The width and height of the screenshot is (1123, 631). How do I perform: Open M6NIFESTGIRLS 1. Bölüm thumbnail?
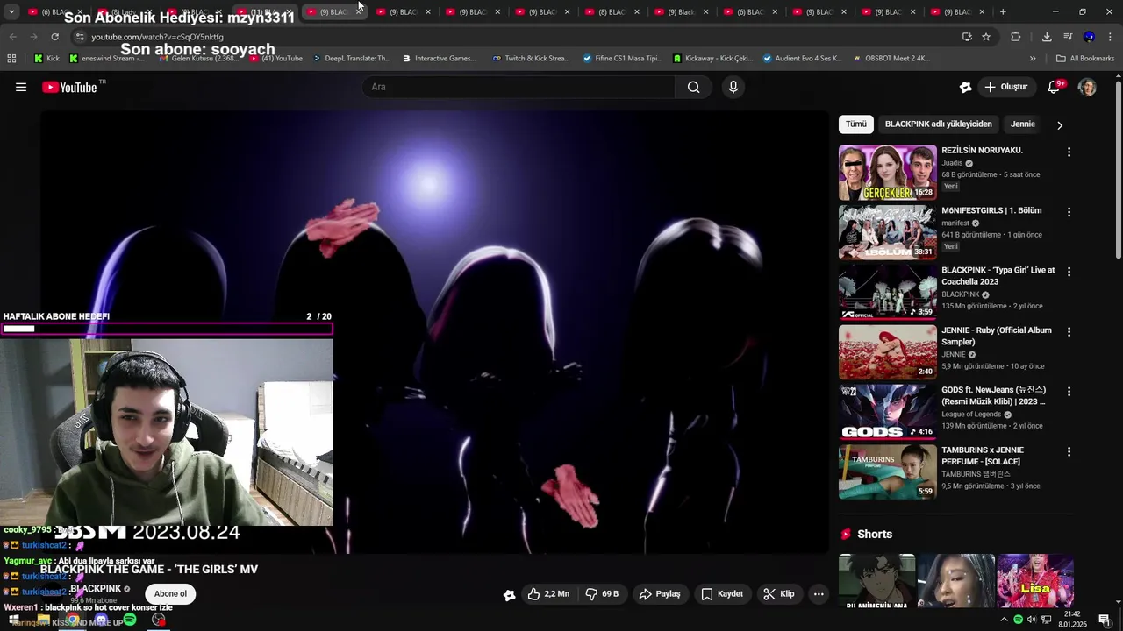887,233
